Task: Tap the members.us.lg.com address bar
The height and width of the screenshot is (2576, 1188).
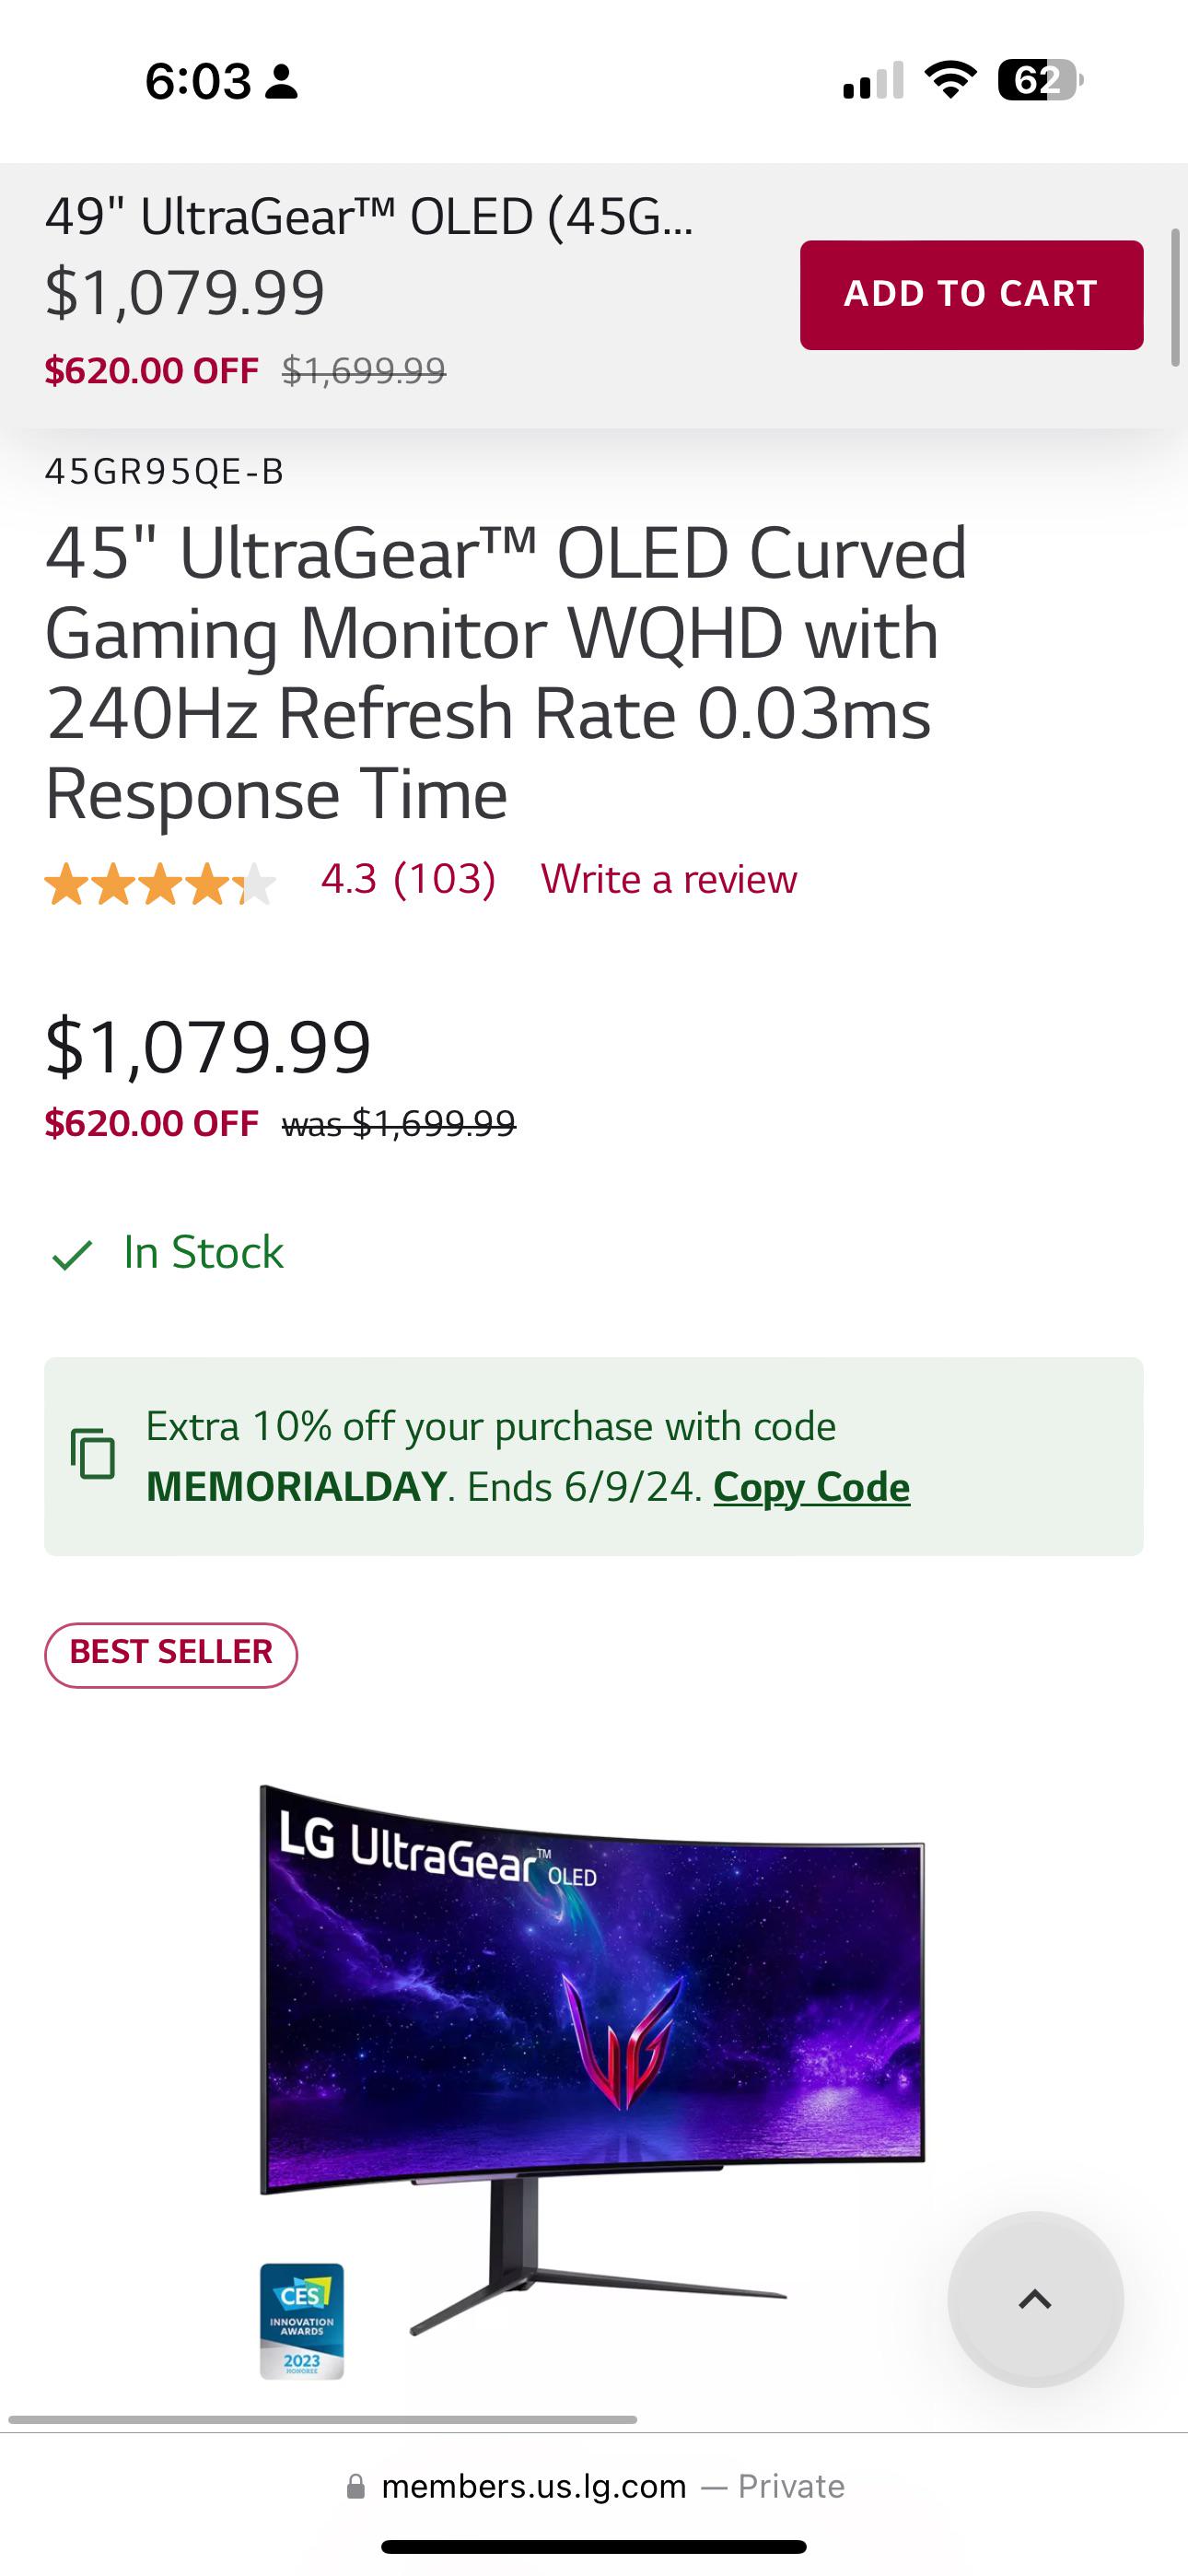Action: tap(594, 2487)
